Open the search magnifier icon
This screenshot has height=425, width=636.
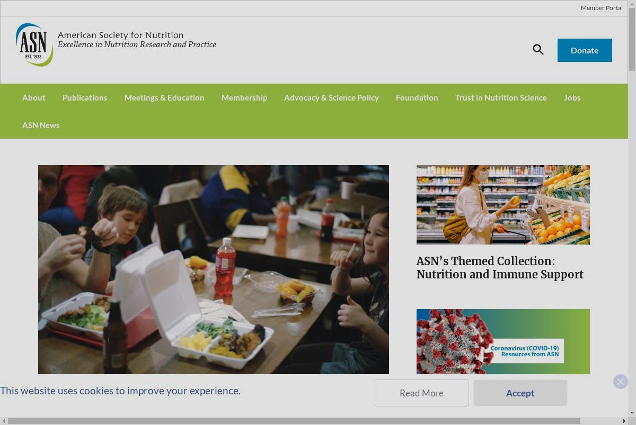click(538, 50)
